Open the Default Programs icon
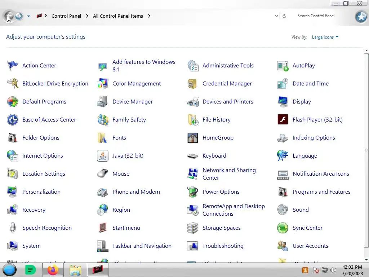This screenshot has height=277, width=369. point(13,102)
